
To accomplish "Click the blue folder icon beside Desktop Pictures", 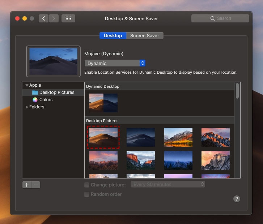I will [x=35, y=92].
